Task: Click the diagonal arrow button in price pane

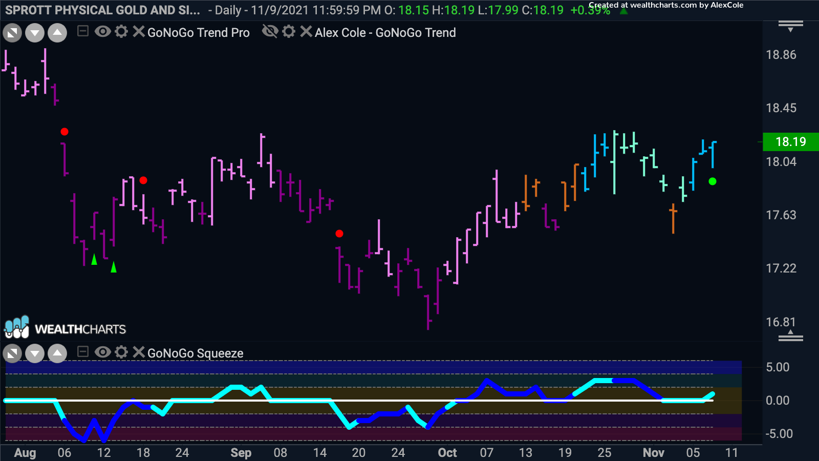Action: (12, 33)
